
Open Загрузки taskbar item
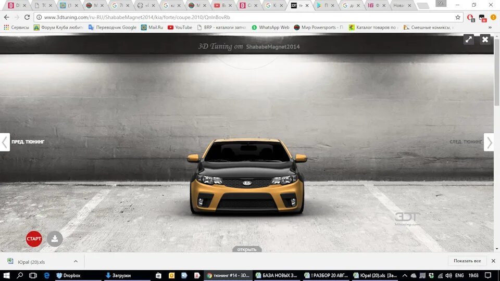128,275
